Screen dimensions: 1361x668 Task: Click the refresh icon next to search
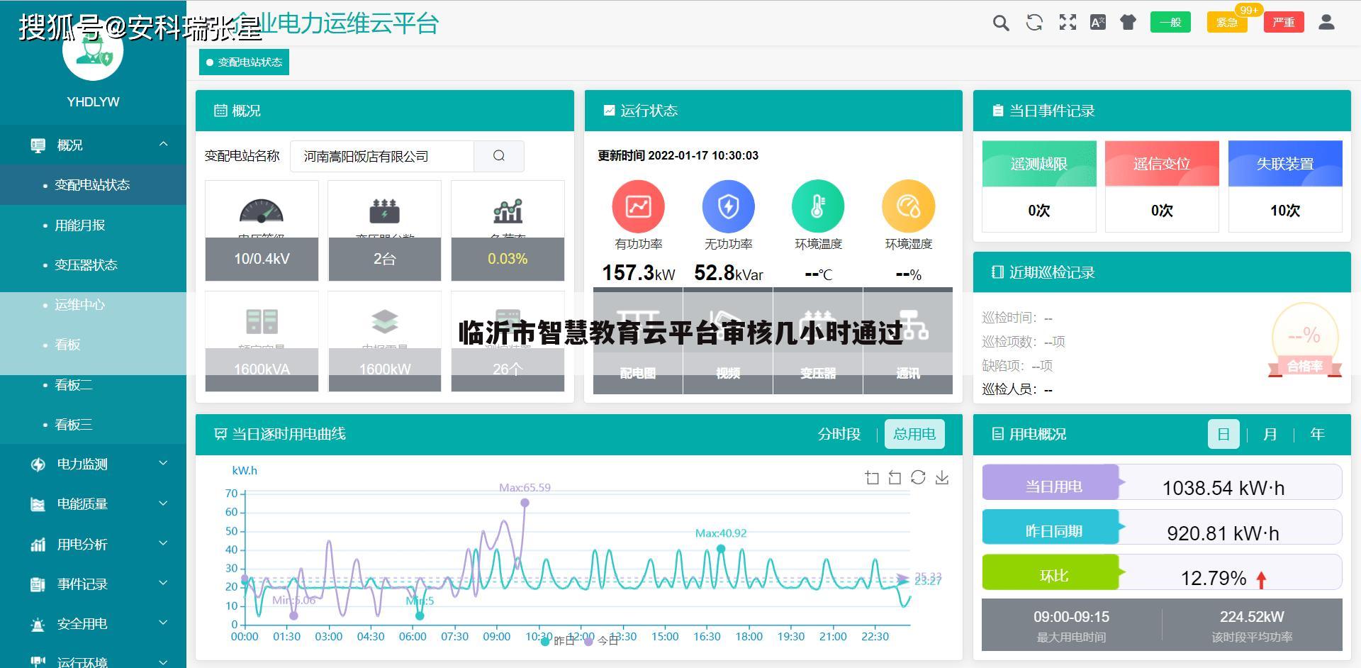(1034, 22)
